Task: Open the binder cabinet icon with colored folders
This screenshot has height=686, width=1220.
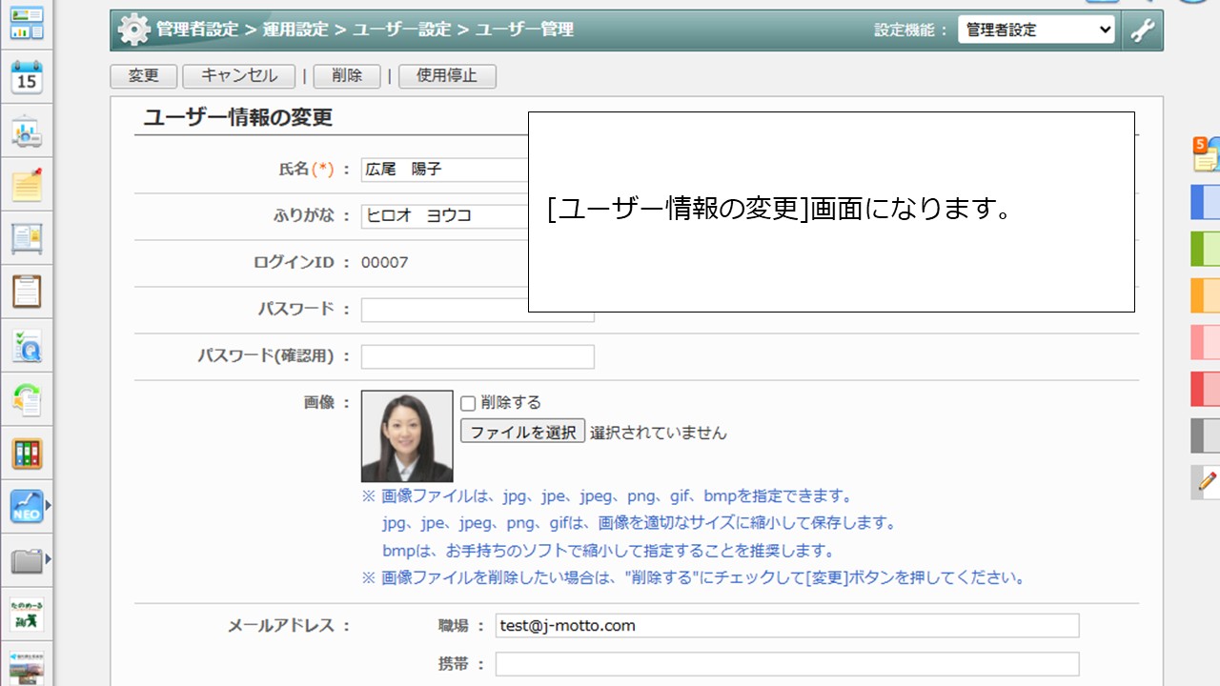Action: [27, 454]
